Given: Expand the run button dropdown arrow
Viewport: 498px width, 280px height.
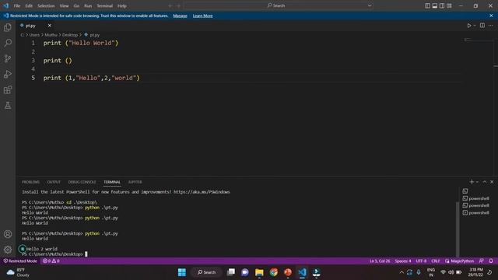Looking at the screenshot, I should tap(475, 26).
